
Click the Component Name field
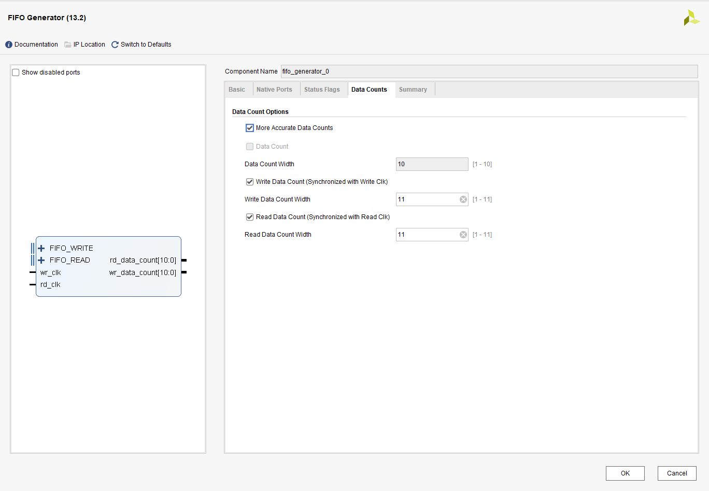pos(489,71)
